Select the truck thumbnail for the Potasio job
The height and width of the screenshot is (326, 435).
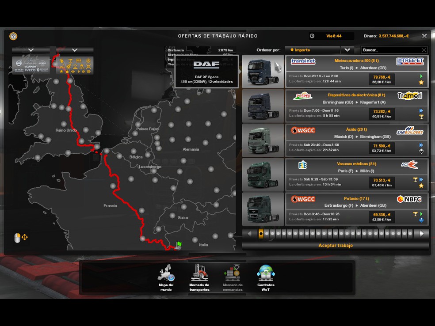click(263, 209)
